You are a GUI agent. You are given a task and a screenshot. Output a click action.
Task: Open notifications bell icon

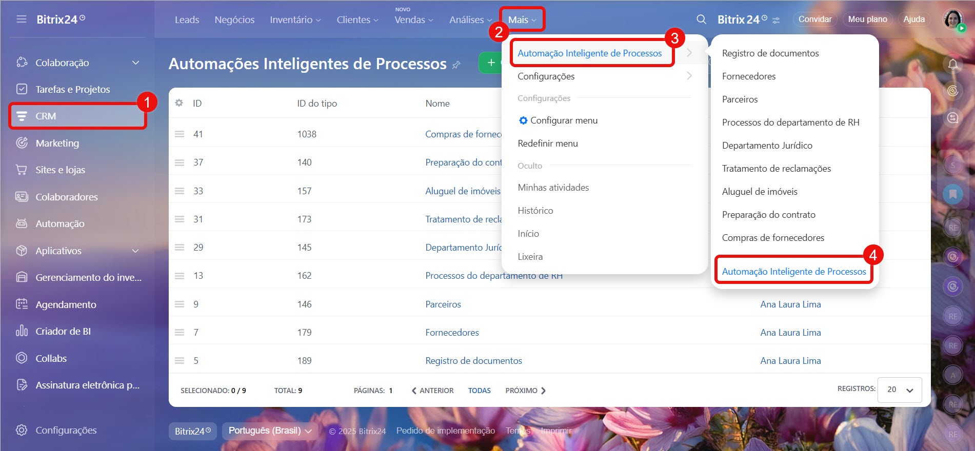tap(952, 64)
